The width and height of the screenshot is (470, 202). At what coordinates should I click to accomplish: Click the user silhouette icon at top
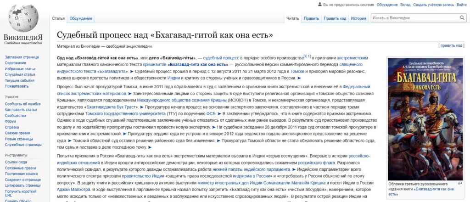click(320, 5)
